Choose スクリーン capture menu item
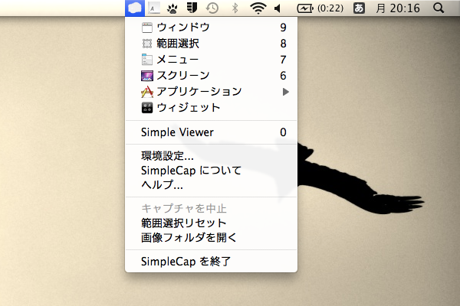The height and width of the screenshot is (306, 460). pyautogui.click(x=212, y=76)
